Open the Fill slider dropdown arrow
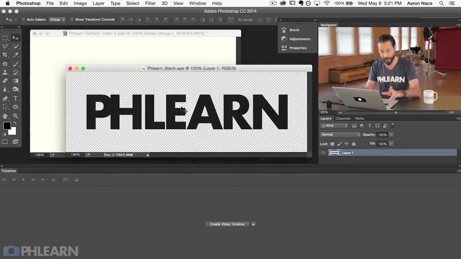Screen dimensions: 461x259 point(391,144)
